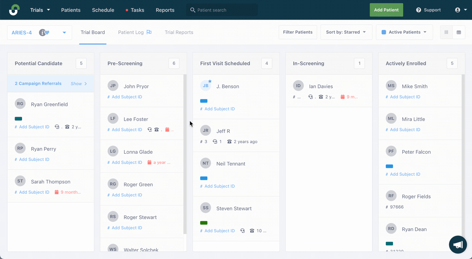Click the headset icon on Ryan Greenfield card
Screen dimensions: 472x259
(57, 127)
